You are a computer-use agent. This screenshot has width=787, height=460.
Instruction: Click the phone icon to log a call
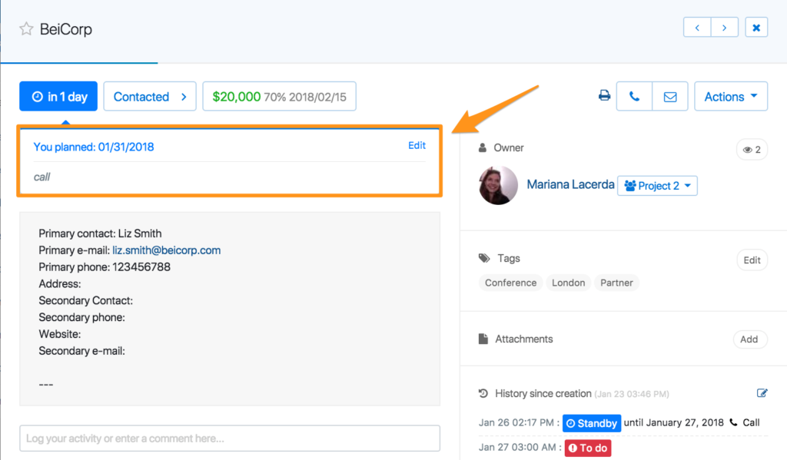[634, 95]
